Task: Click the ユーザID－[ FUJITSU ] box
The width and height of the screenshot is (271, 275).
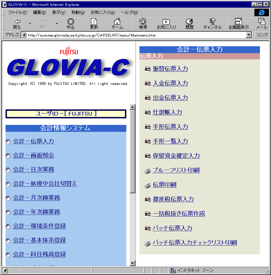Action: click(x=66, y=114)
